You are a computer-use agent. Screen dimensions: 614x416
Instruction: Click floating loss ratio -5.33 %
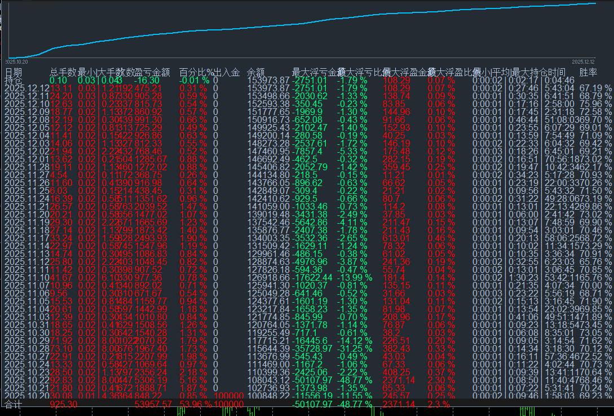point(352,152)
